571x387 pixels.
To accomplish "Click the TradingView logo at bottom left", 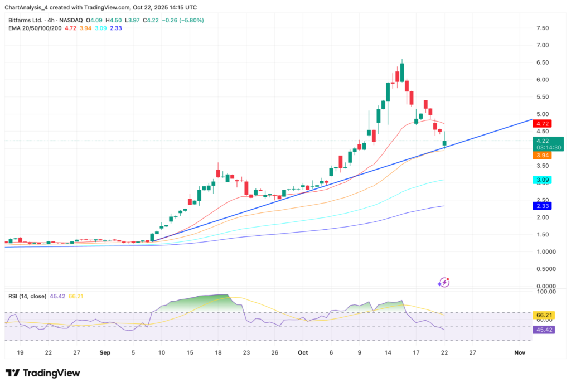I will (x=42, y=373).
